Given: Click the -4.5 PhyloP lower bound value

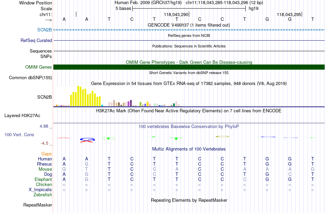Looking at the screenshot, I should (x=44, y=143).
